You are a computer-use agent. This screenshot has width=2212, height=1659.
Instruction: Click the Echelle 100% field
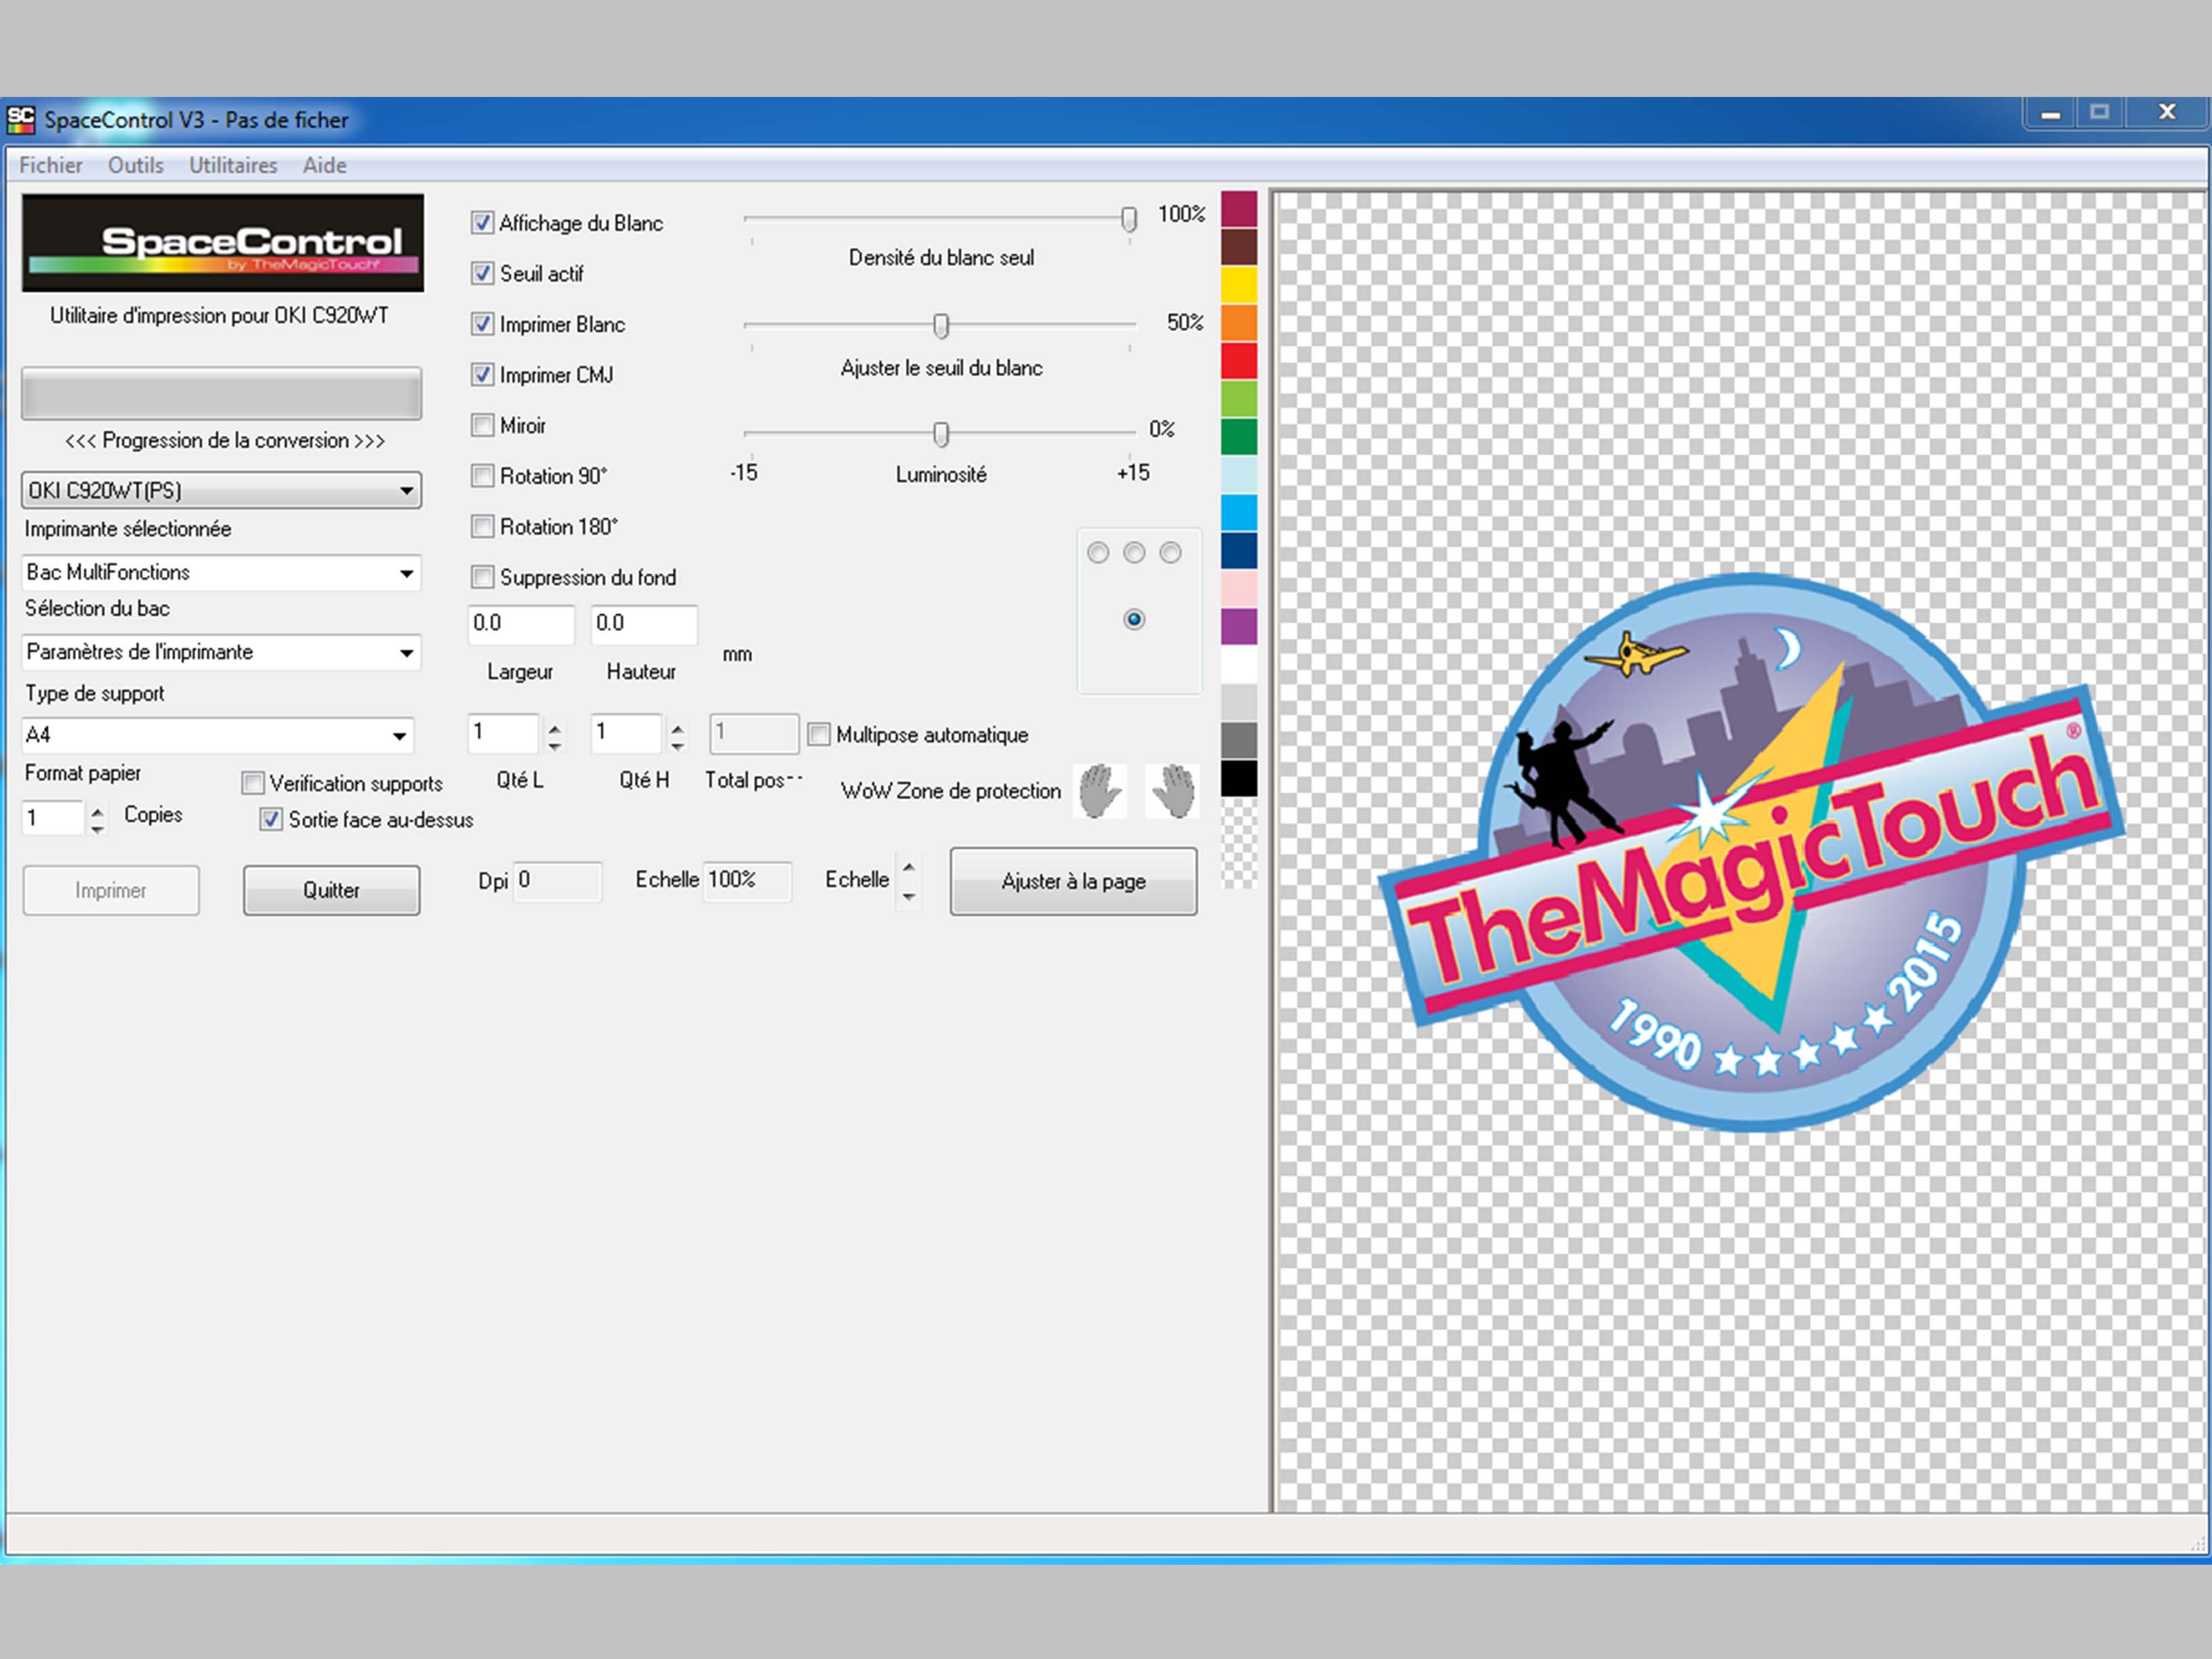point(747,881)
